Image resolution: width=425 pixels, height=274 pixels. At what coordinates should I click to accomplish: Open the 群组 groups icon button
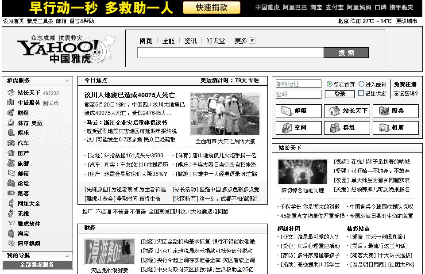click(347, 128)
